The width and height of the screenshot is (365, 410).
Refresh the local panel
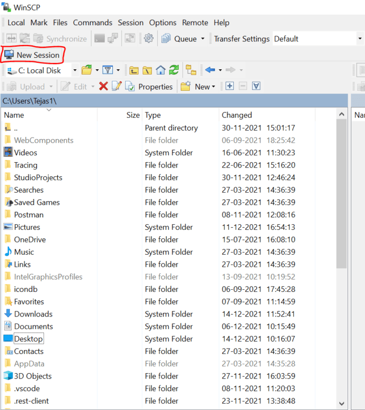pyautogui.click(x=174, y=70)
